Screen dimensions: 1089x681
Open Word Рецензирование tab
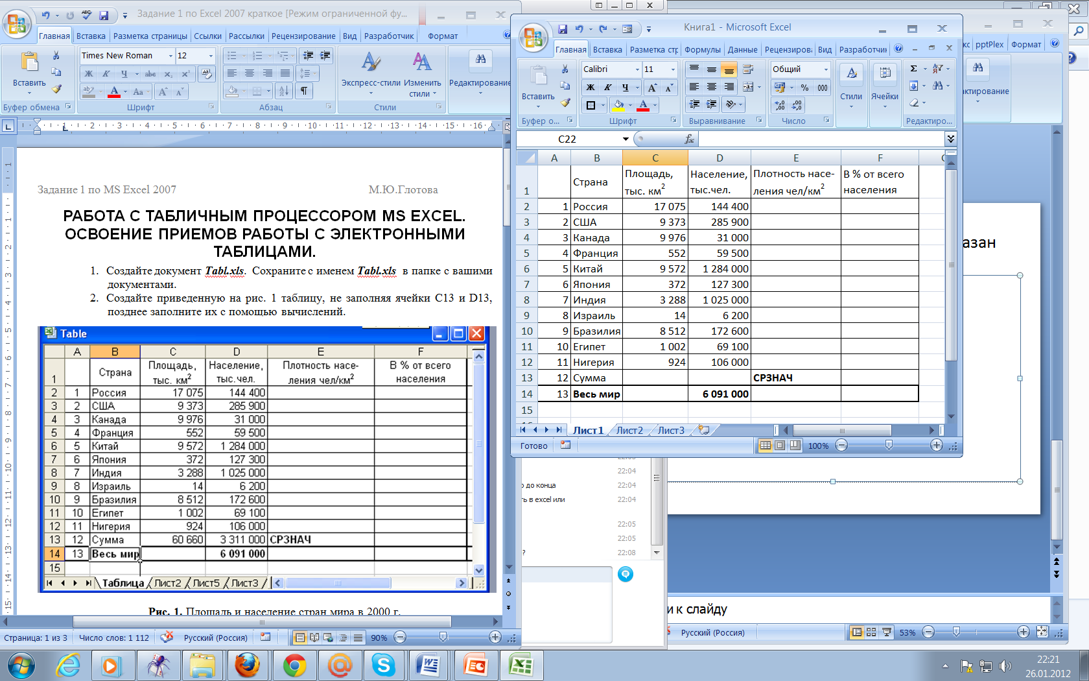point(303,36)
